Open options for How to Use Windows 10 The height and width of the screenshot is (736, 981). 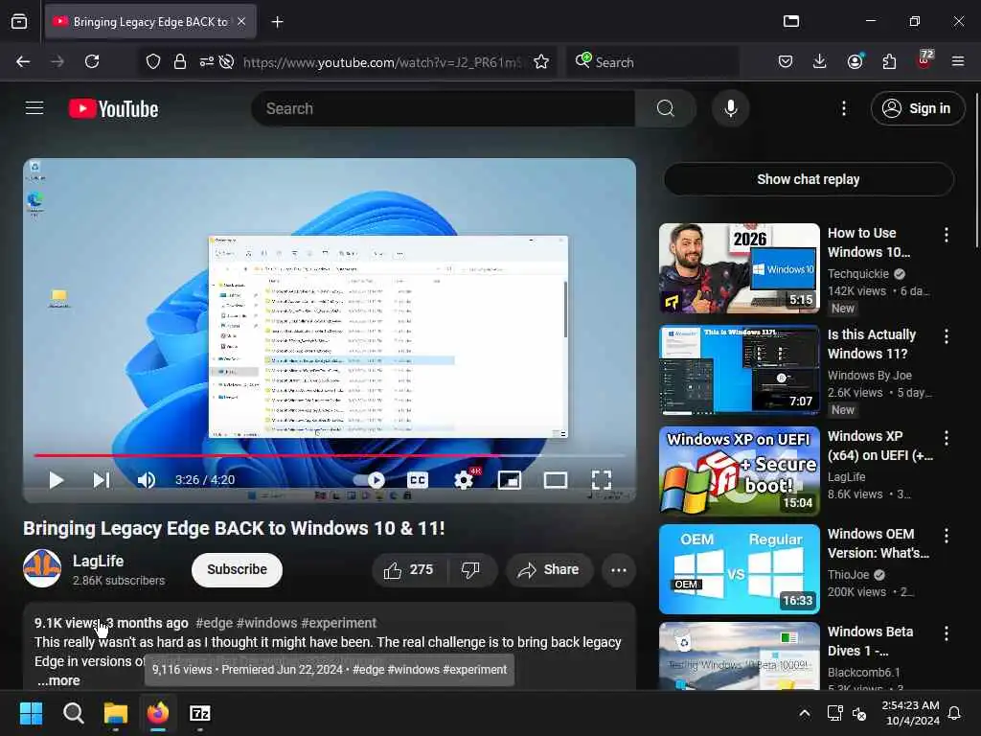click(x=946, y=235)
